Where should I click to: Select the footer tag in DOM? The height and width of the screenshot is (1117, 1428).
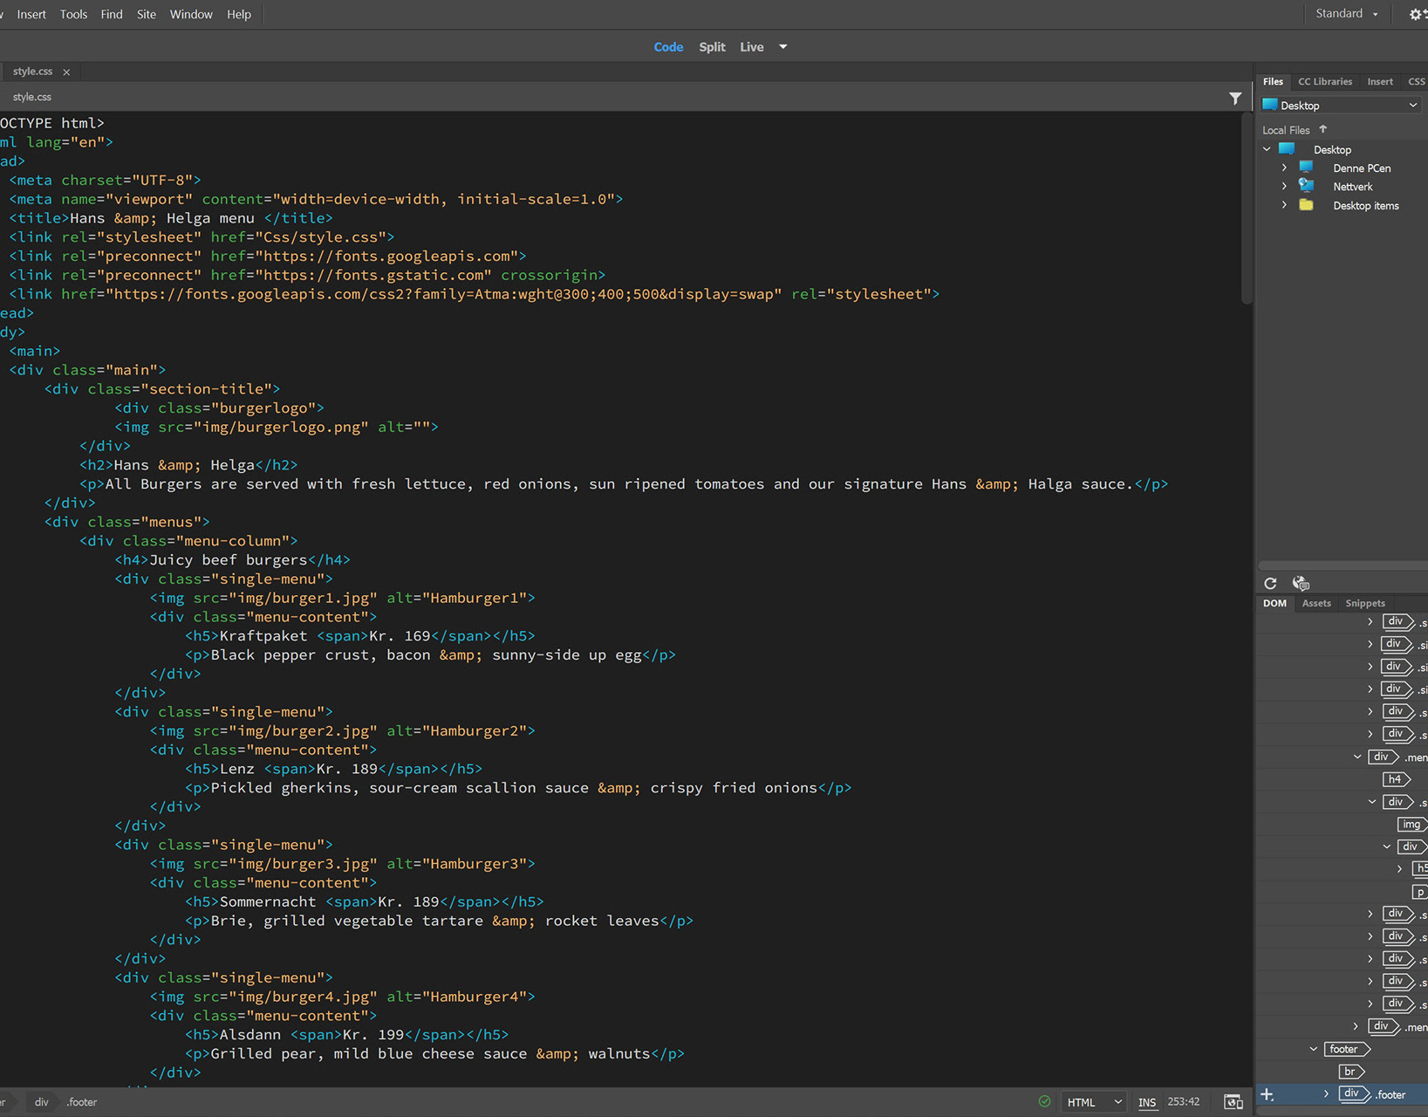pyautogui.click(x=1347, y=1049)
